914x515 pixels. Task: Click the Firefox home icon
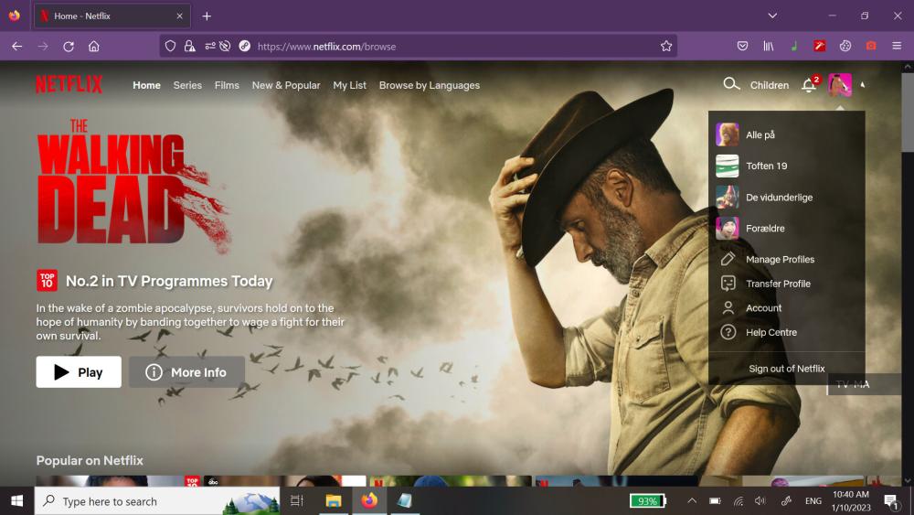[x=94, y=46]
